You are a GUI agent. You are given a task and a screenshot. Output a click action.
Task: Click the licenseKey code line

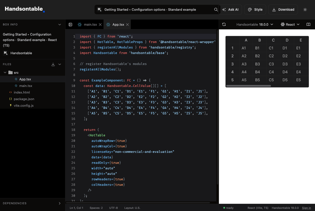pyautogui.click(x=133, y=152)
